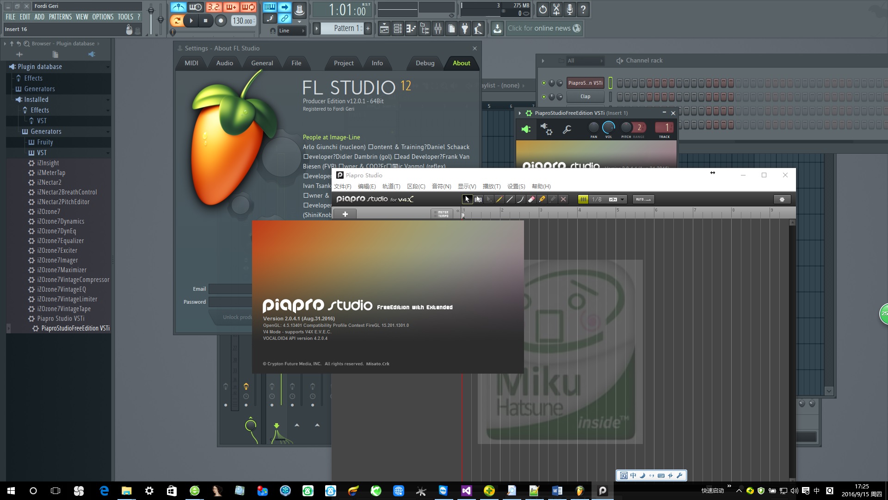Click the red X delete tool in Piapro Studio

(x=563, y=200)
